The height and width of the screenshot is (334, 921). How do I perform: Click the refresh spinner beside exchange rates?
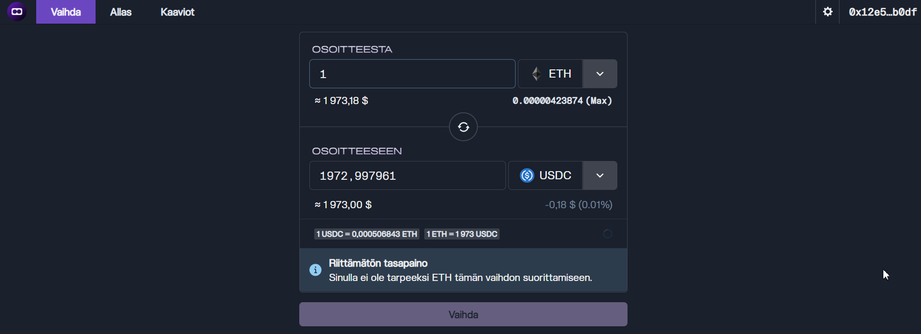[x=607, y=234]
